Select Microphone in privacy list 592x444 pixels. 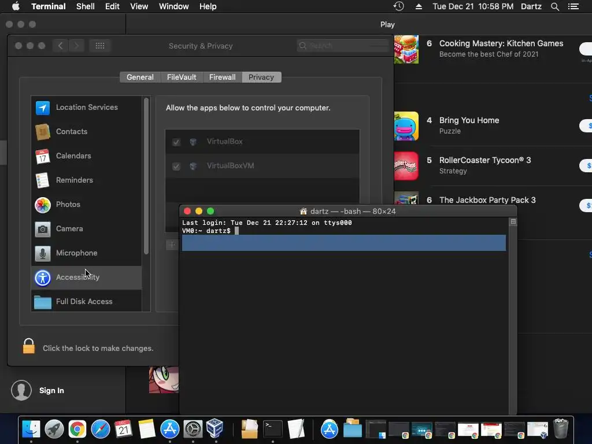click(x=87, y=253)
